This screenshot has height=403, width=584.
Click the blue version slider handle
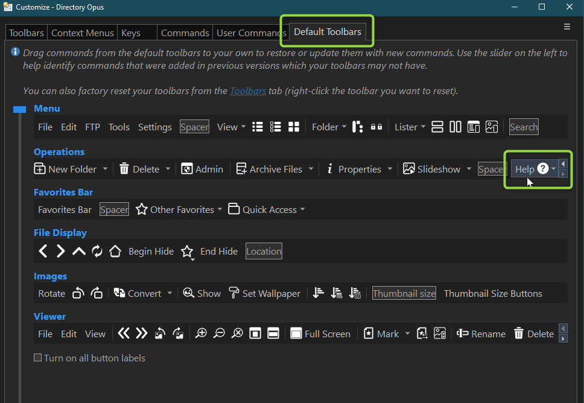point(20,109)
